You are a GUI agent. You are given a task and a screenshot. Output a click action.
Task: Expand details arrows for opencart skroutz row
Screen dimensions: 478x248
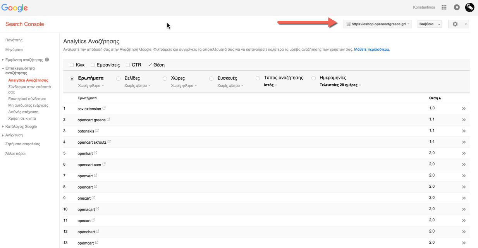(464, 142)
